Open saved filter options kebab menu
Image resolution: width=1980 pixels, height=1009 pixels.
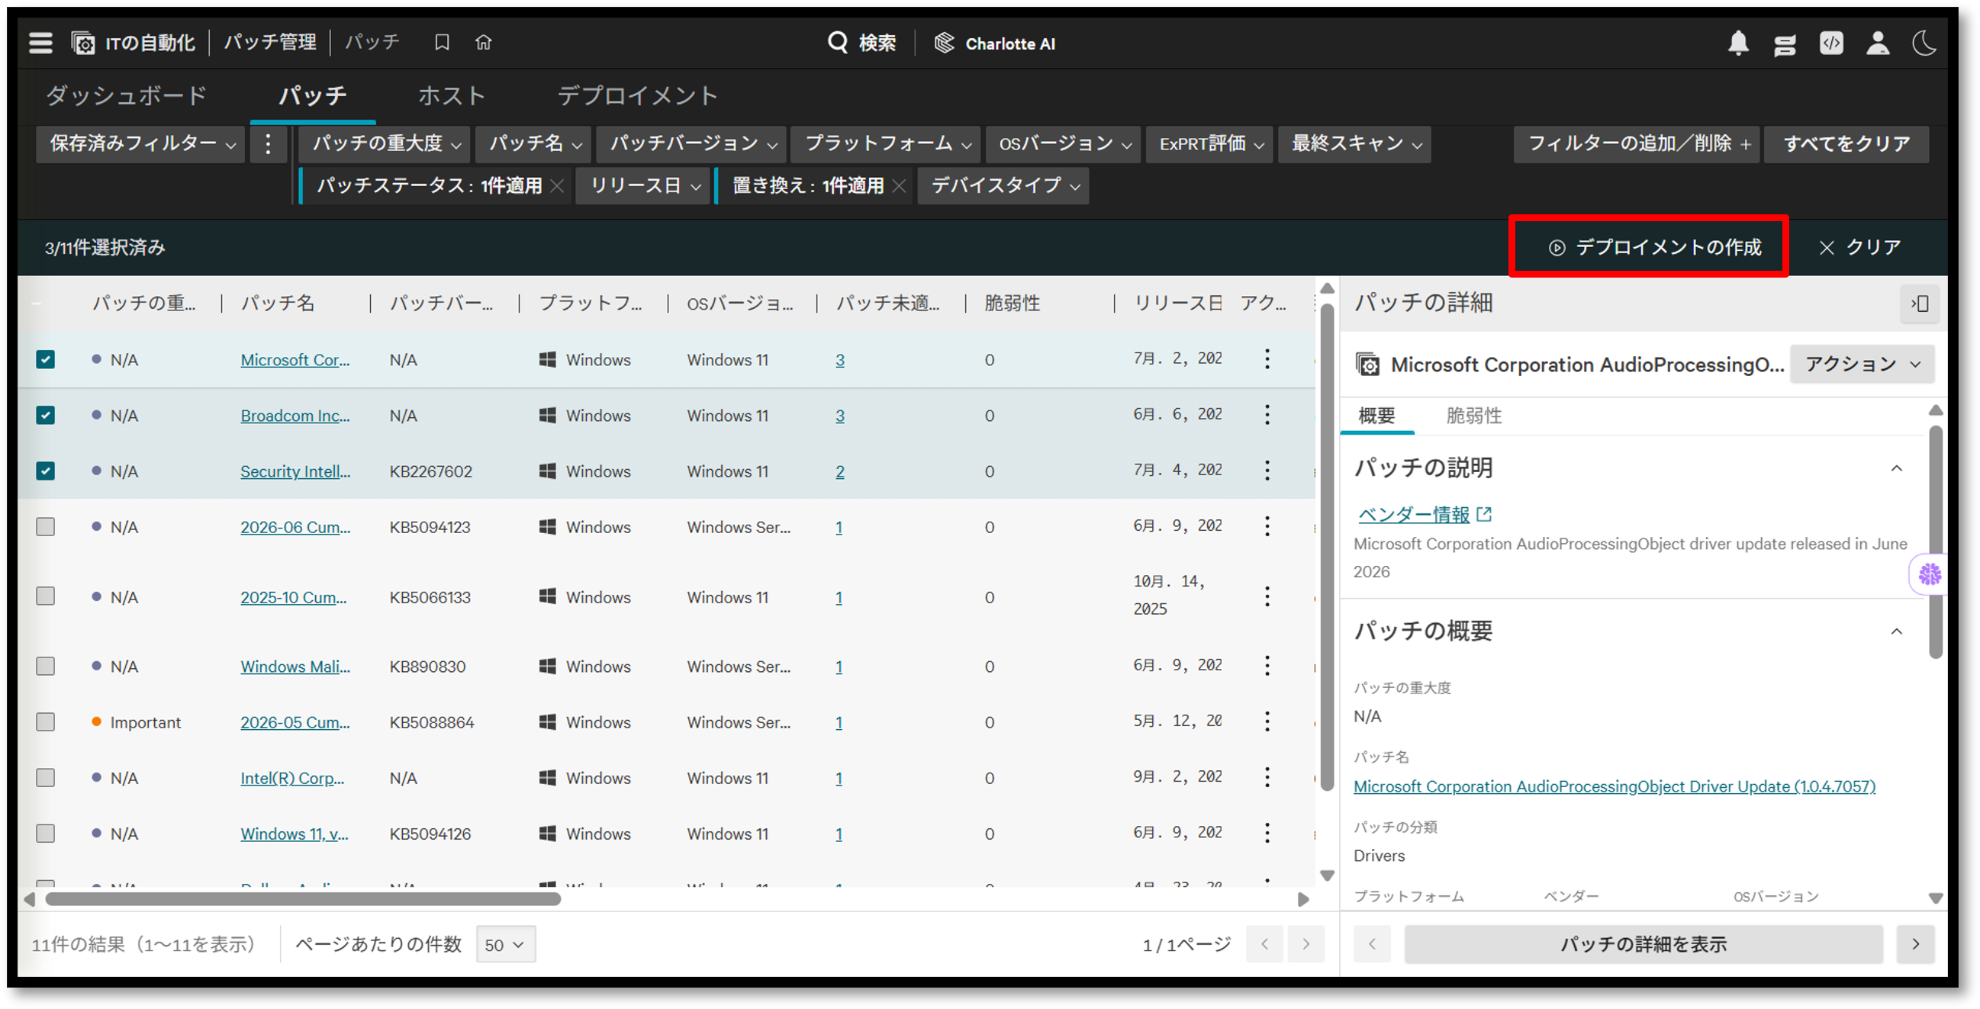point(269,143)
